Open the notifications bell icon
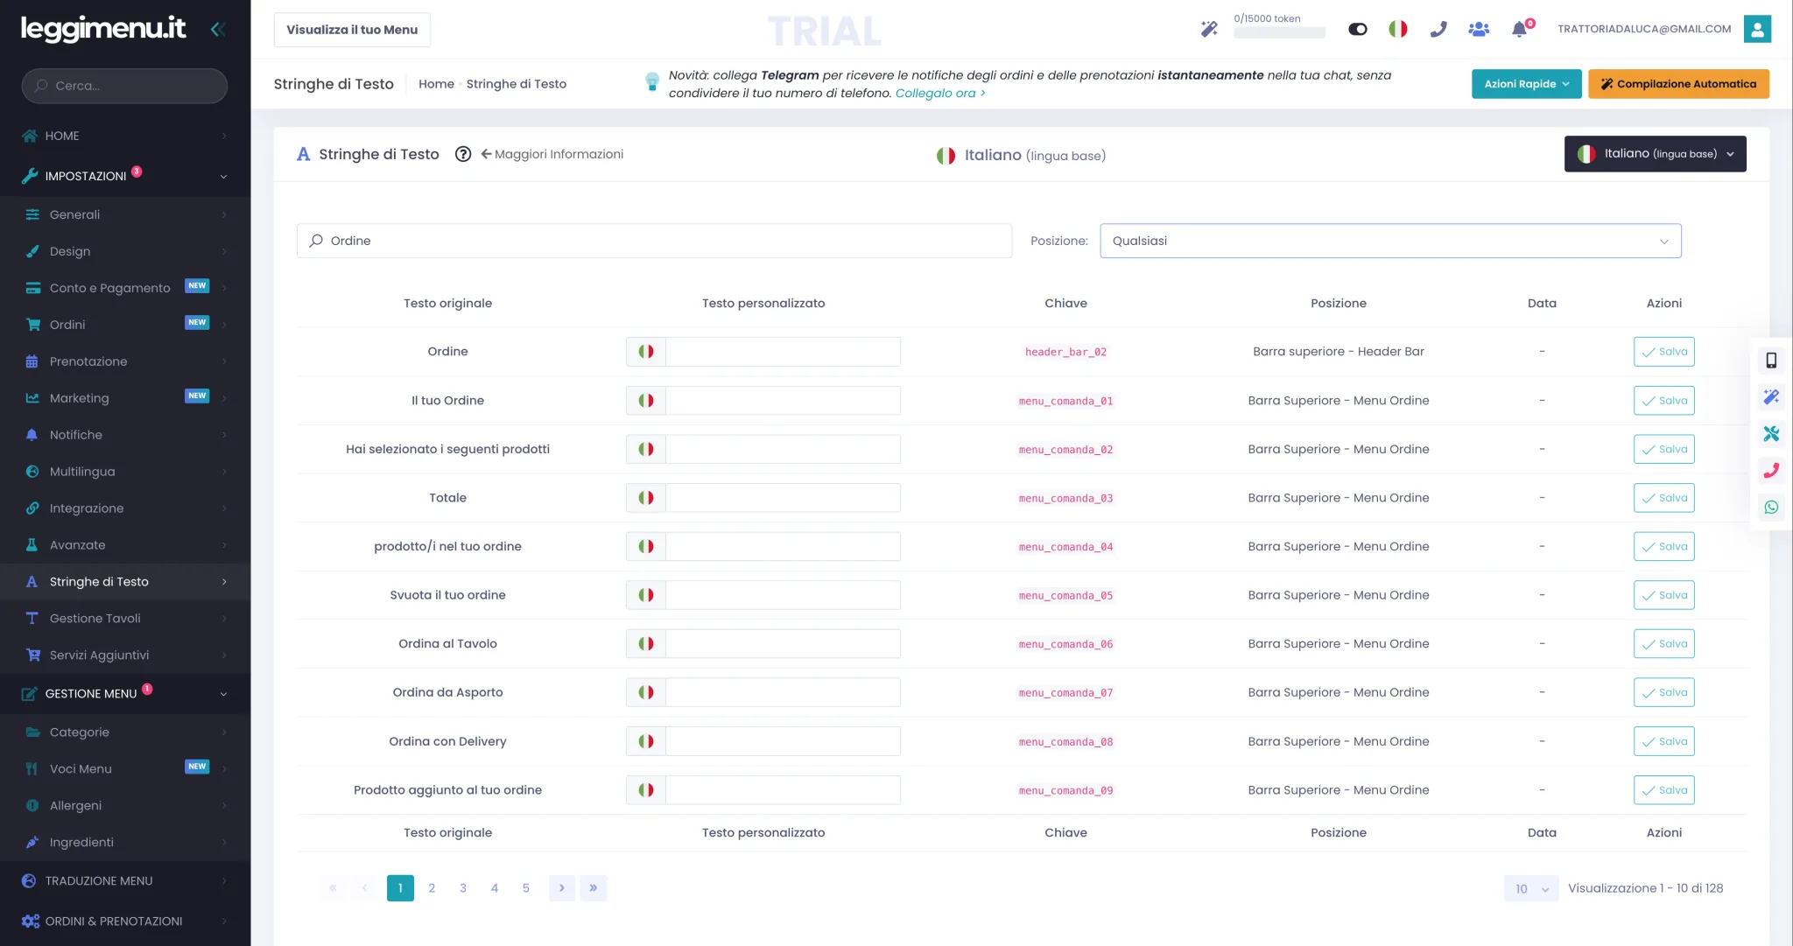Viewport: 1793px width, 946px height. [1520, 29]
